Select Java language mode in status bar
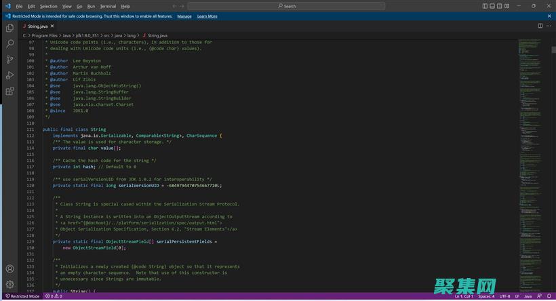Viewport: 556px width, 301px height. (x=528, y=296)
